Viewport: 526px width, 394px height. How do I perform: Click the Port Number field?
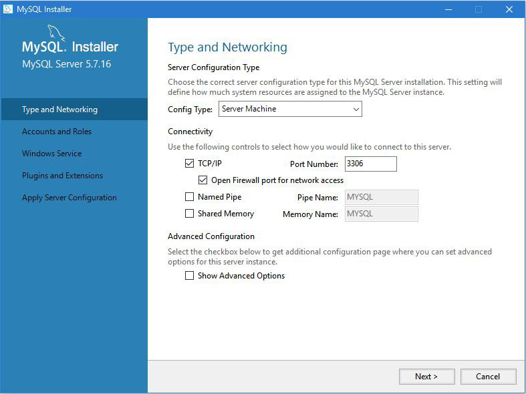coord(371,164)
